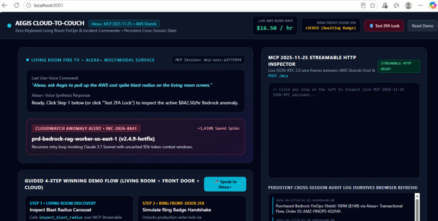438x221 pixels.
Task: Click the POST /mcp endpoint text
Action: coord(278,75)
